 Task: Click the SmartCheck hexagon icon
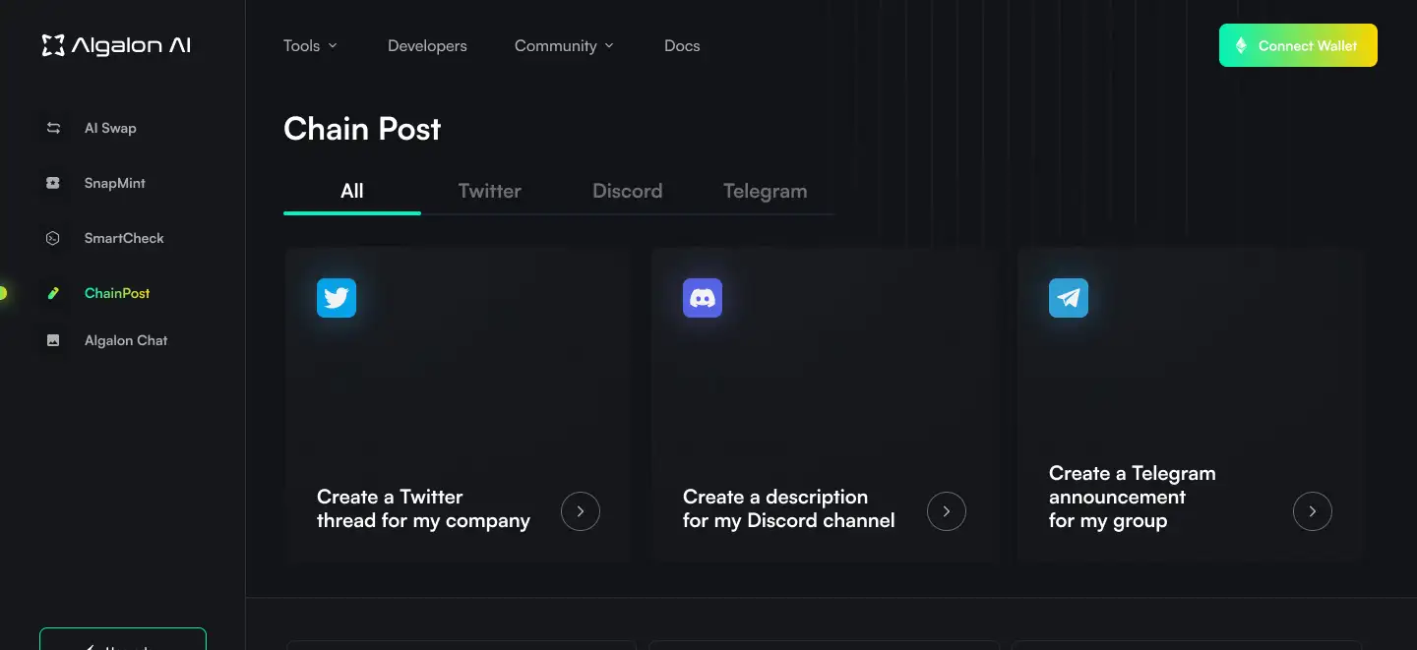[53, 238]
